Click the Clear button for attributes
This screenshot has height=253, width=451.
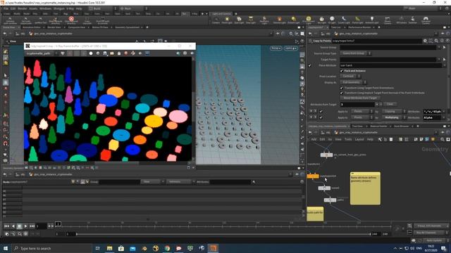(x=390, y=104)
